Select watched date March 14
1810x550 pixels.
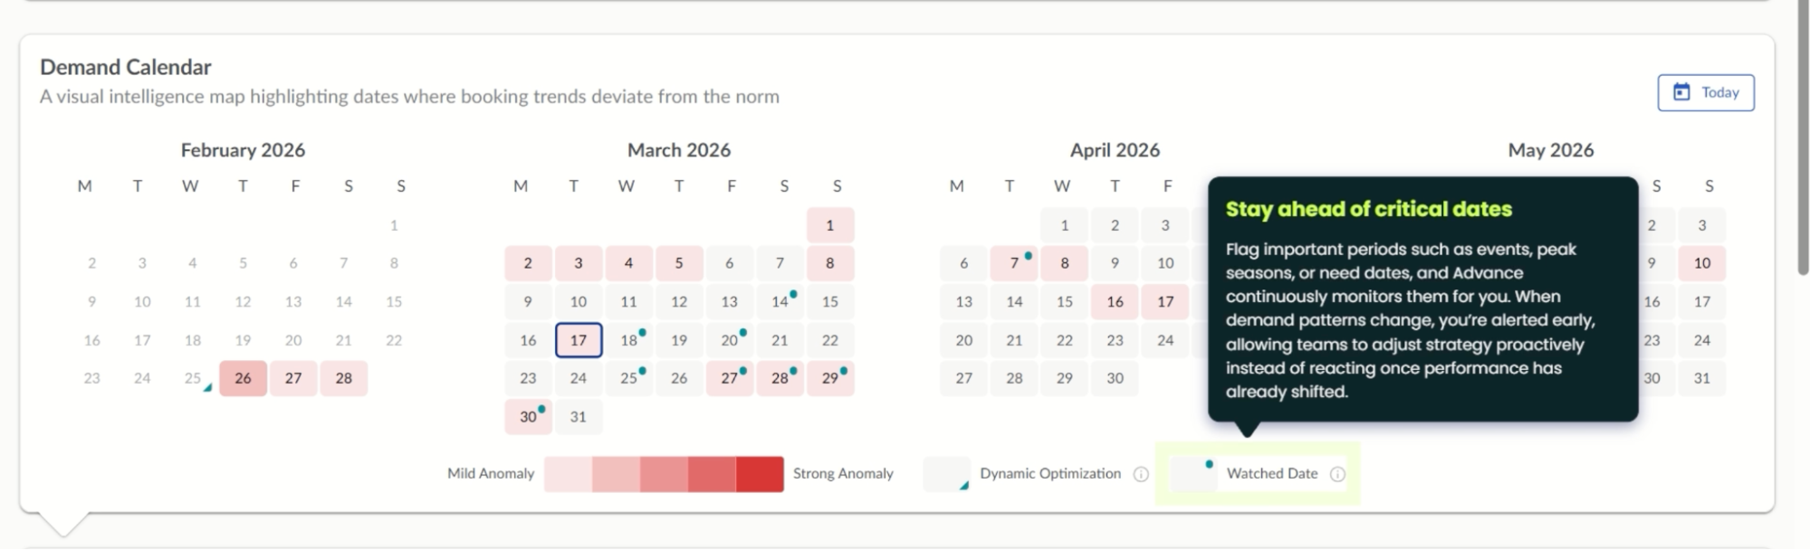pyautogui.click(x=780, y=302)
